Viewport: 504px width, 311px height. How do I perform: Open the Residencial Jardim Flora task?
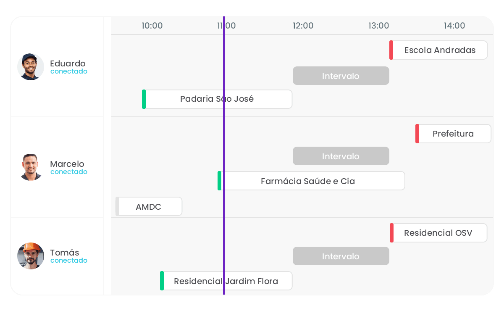coord(226,281)
